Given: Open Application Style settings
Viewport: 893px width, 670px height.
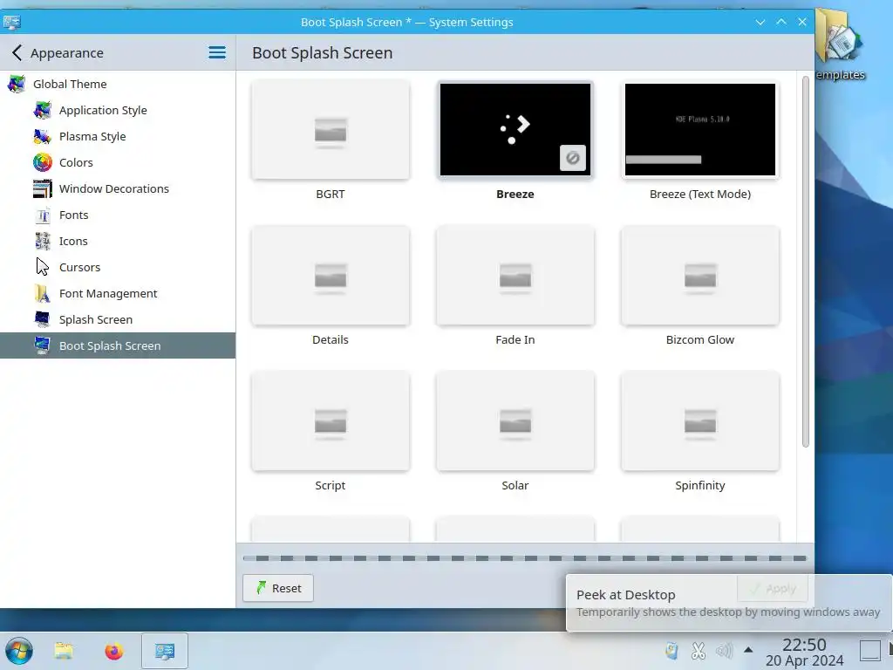Looking at the screenshot, I should tap(118, 110).
